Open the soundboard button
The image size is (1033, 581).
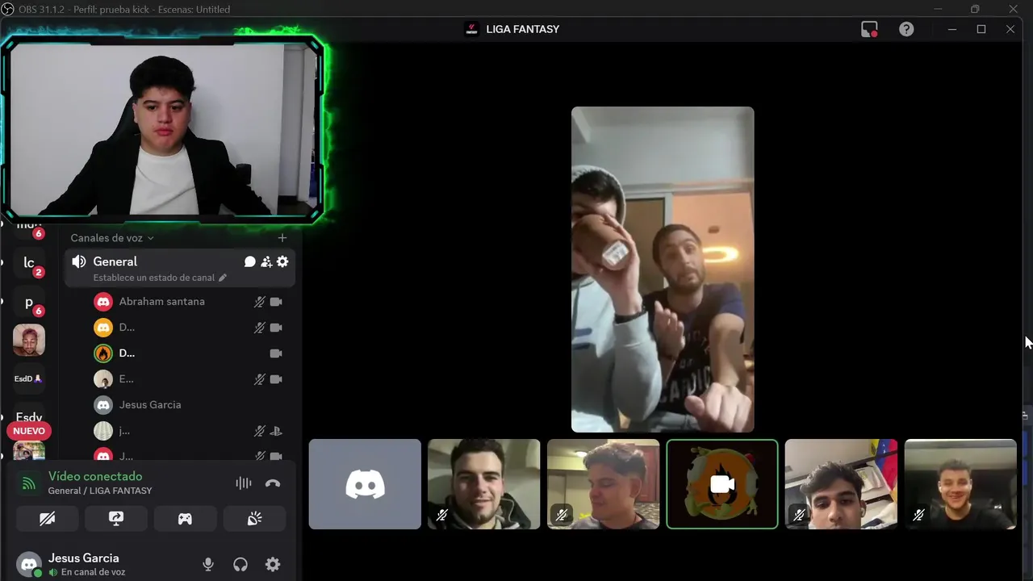click(x=254, y=519)
